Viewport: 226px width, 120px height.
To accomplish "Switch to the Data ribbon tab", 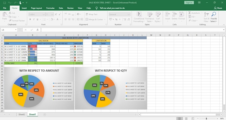I will (x=61, y=8).
